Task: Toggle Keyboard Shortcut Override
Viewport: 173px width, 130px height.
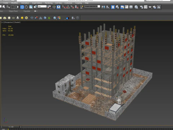Action: click(x=58, y=7)
